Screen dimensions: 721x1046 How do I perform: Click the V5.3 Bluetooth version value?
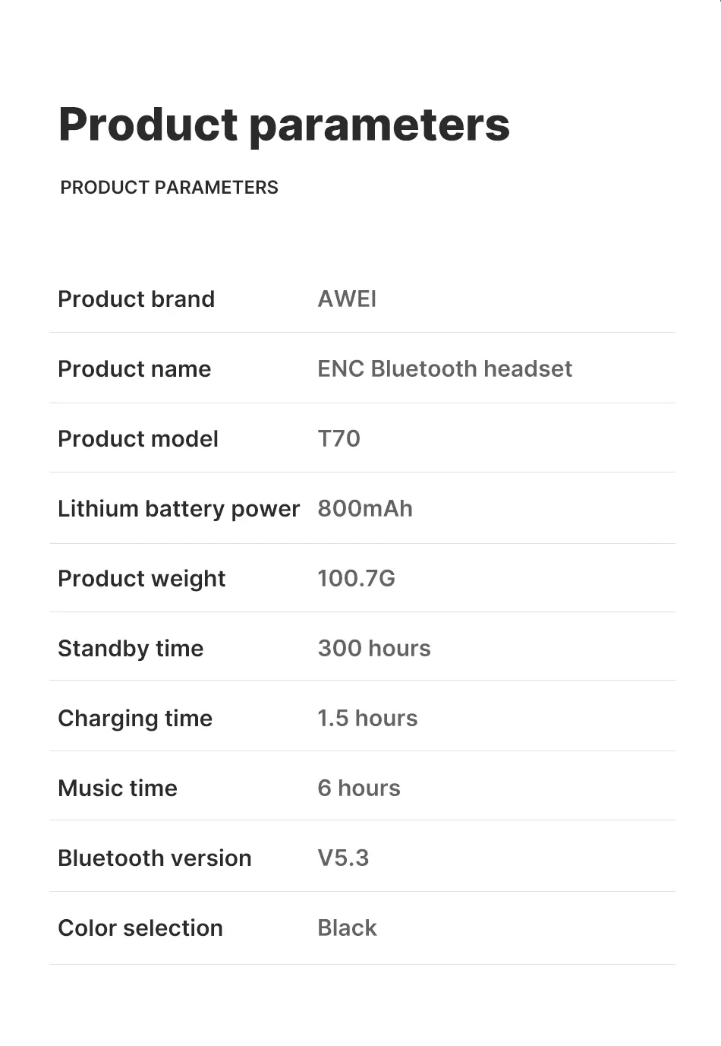coord(343,858)
